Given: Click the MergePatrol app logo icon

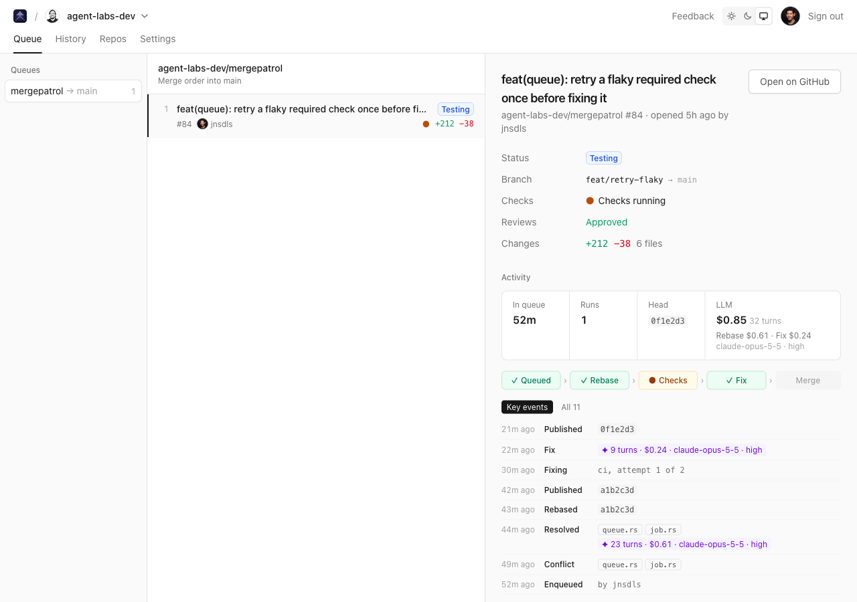Looking at the screenshot, I should coord(20,16).
